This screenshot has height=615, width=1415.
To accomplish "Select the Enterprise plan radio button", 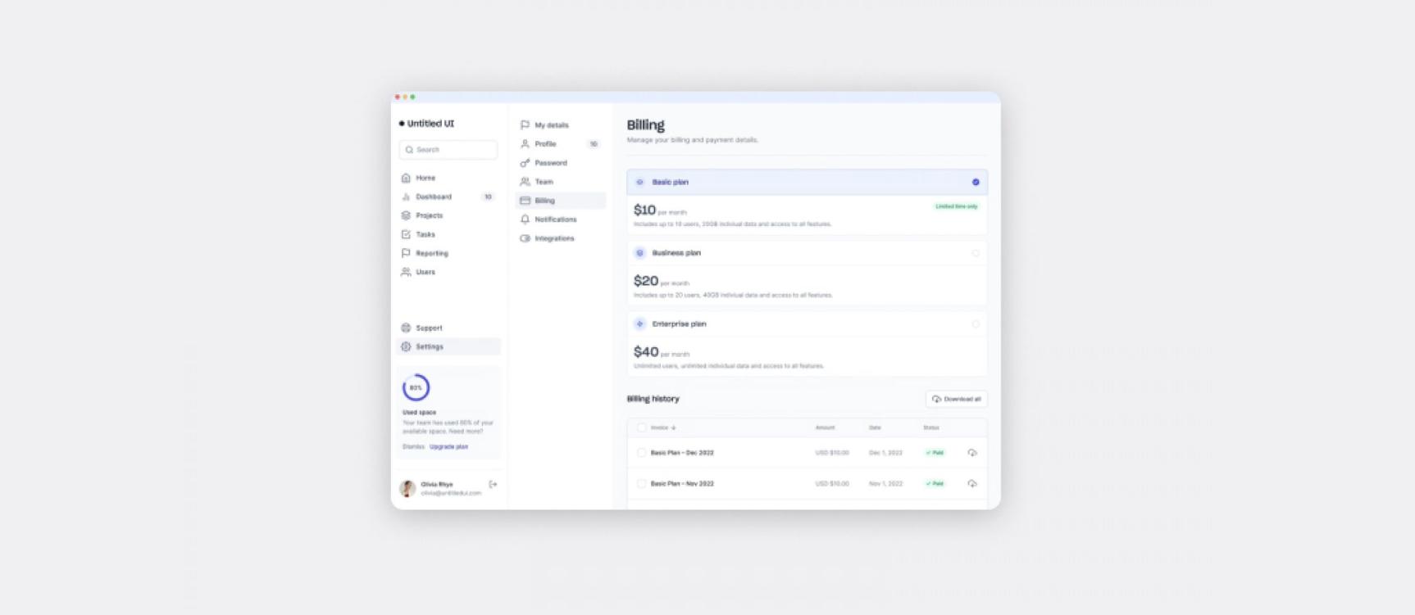I will point(976,324).
